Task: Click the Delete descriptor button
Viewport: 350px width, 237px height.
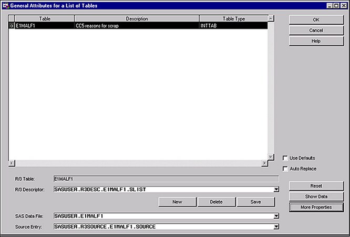Action: (217, 202)
